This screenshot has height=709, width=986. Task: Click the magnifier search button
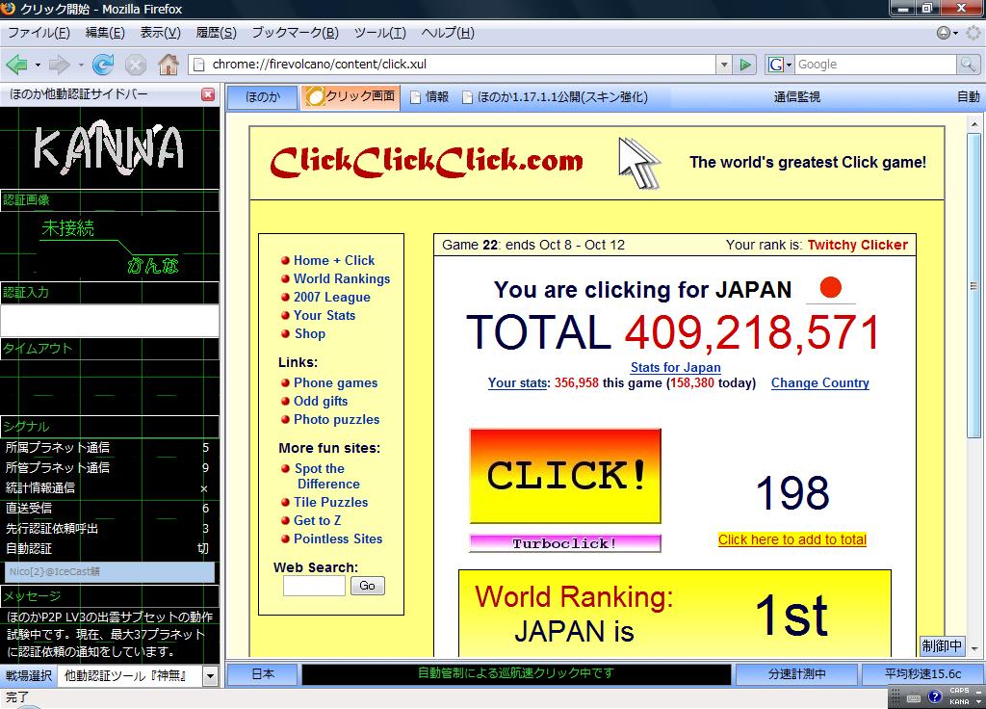(967, 65)
